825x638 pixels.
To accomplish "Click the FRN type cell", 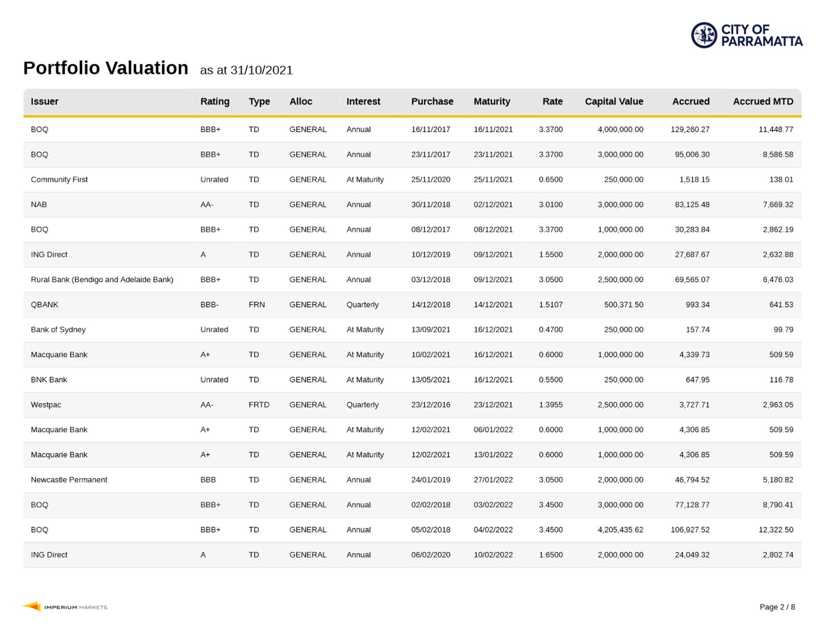I will pyautogui.click(x=257, y=304).
